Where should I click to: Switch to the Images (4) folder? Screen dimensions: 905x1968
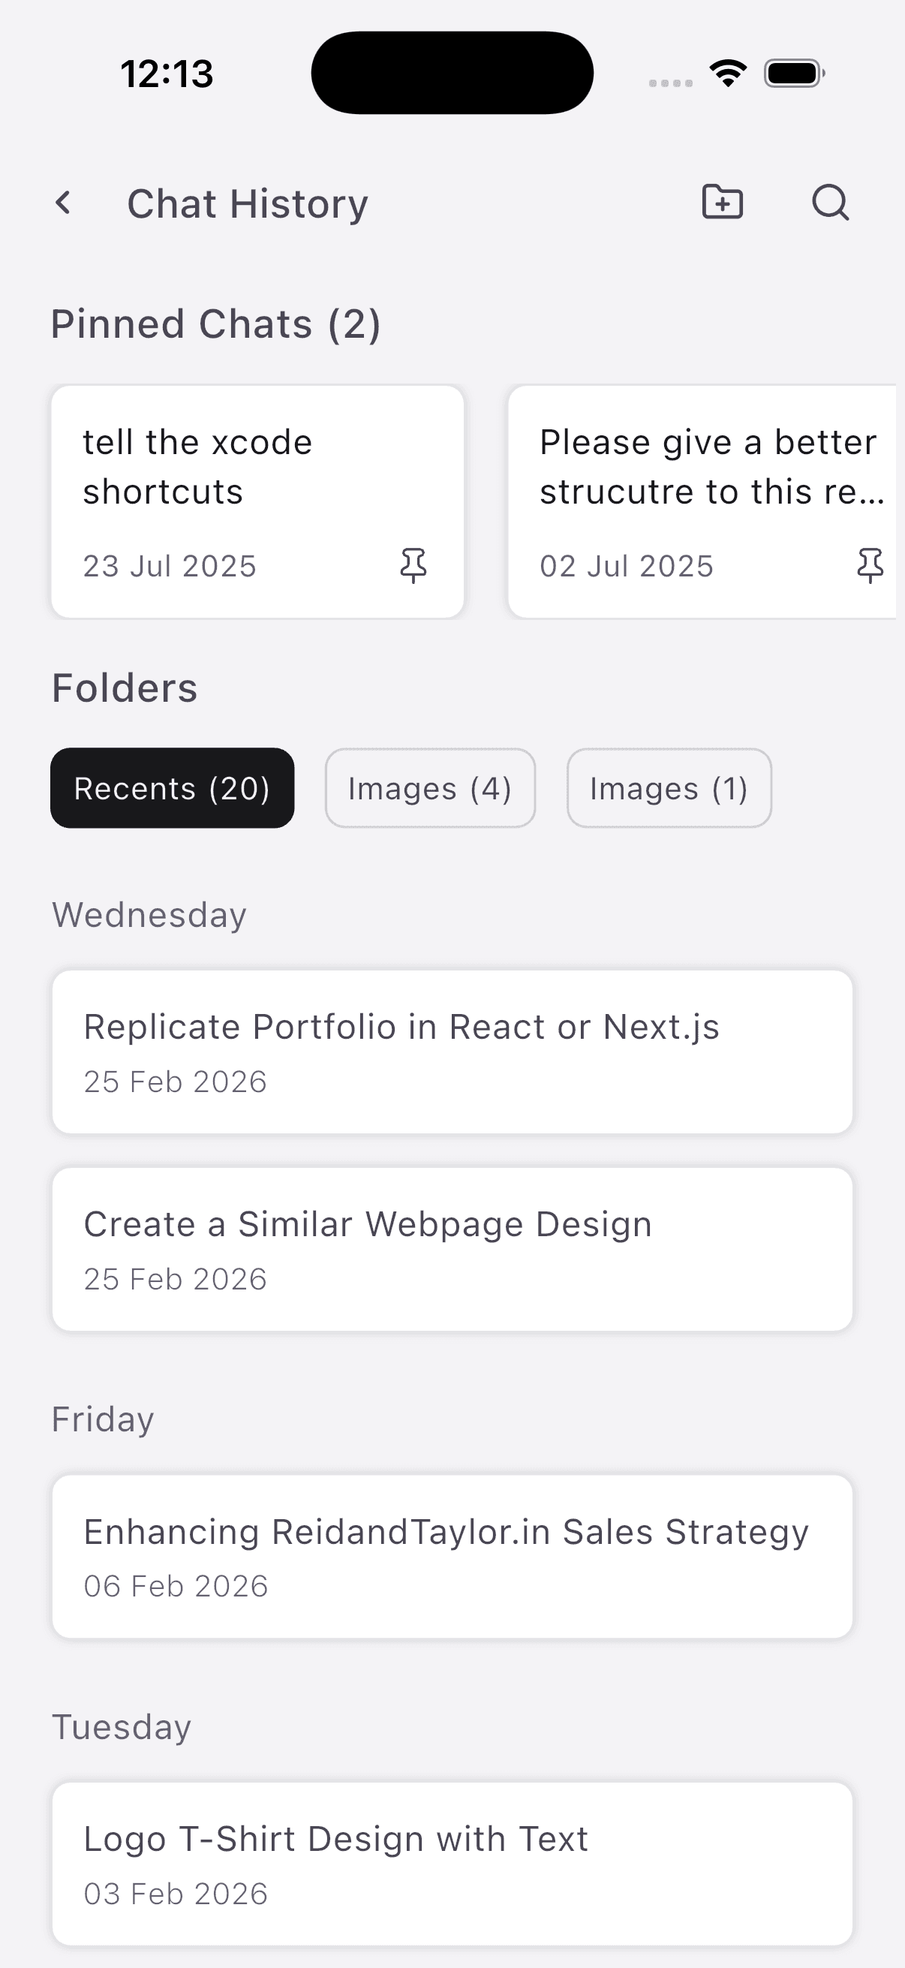[x=430, y=787]
